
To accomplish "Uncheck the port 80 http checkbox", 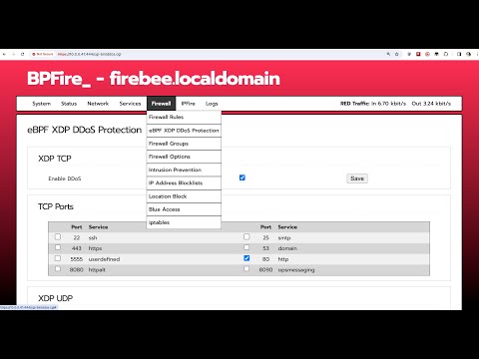I will tap(246, 258).
